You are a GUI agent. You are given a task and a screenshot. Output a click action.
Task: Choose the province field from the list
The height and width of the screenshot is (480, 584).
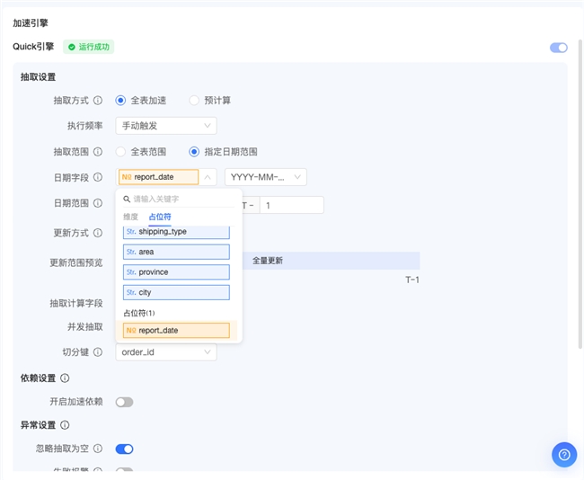pos(176,272)
